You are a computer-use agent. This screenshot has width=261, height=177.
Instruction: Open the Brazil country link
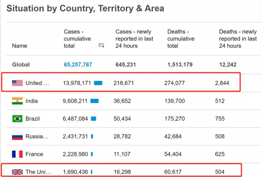(33, 119)
